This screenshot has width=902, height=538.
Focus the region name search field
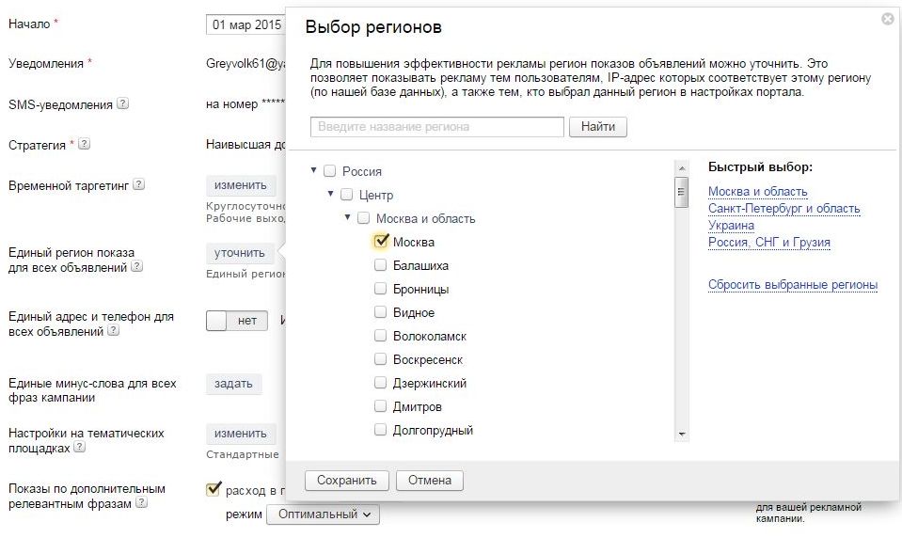coord(437,127)
